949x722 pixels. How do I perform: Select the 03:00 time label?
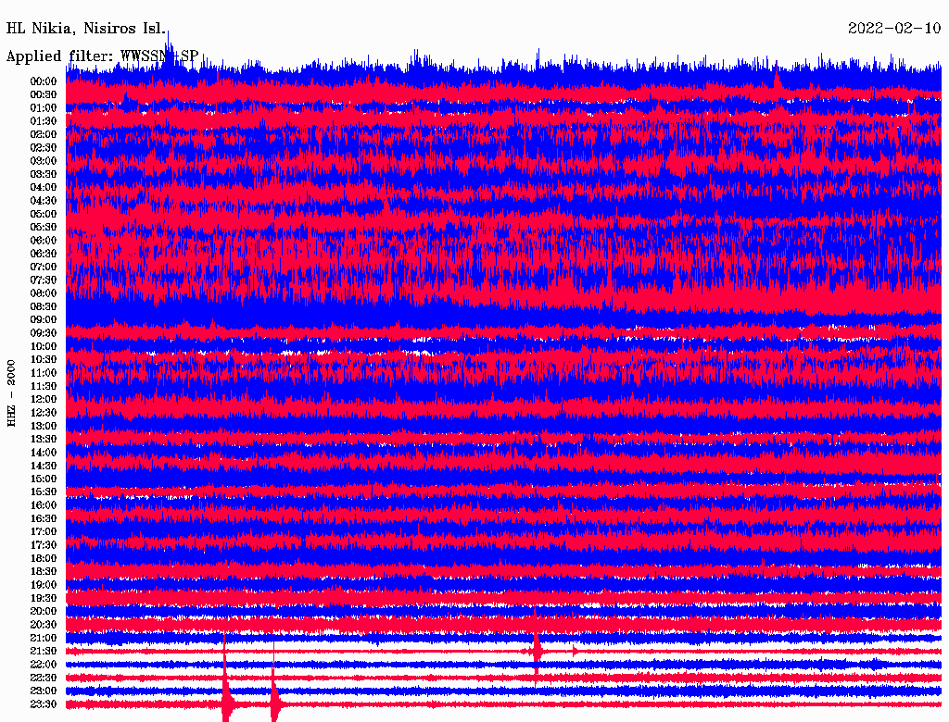(44, 161)
